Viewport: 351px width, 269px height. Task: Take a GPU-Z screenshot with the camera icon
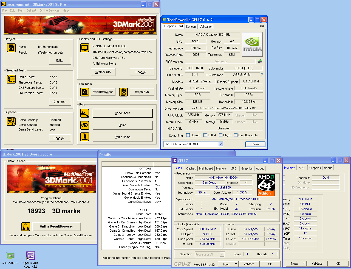262,26
